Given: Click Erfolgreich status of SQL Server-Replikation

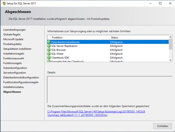Looking at the screenshot, I should [116, 46].
